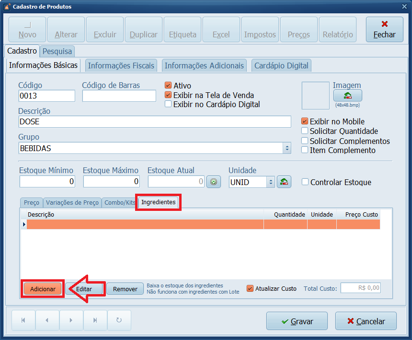The height and width of the screenshot is (340, 412).
Task: Toggle Controlar Estoque checkbox
Action: (x=305, y=182)
